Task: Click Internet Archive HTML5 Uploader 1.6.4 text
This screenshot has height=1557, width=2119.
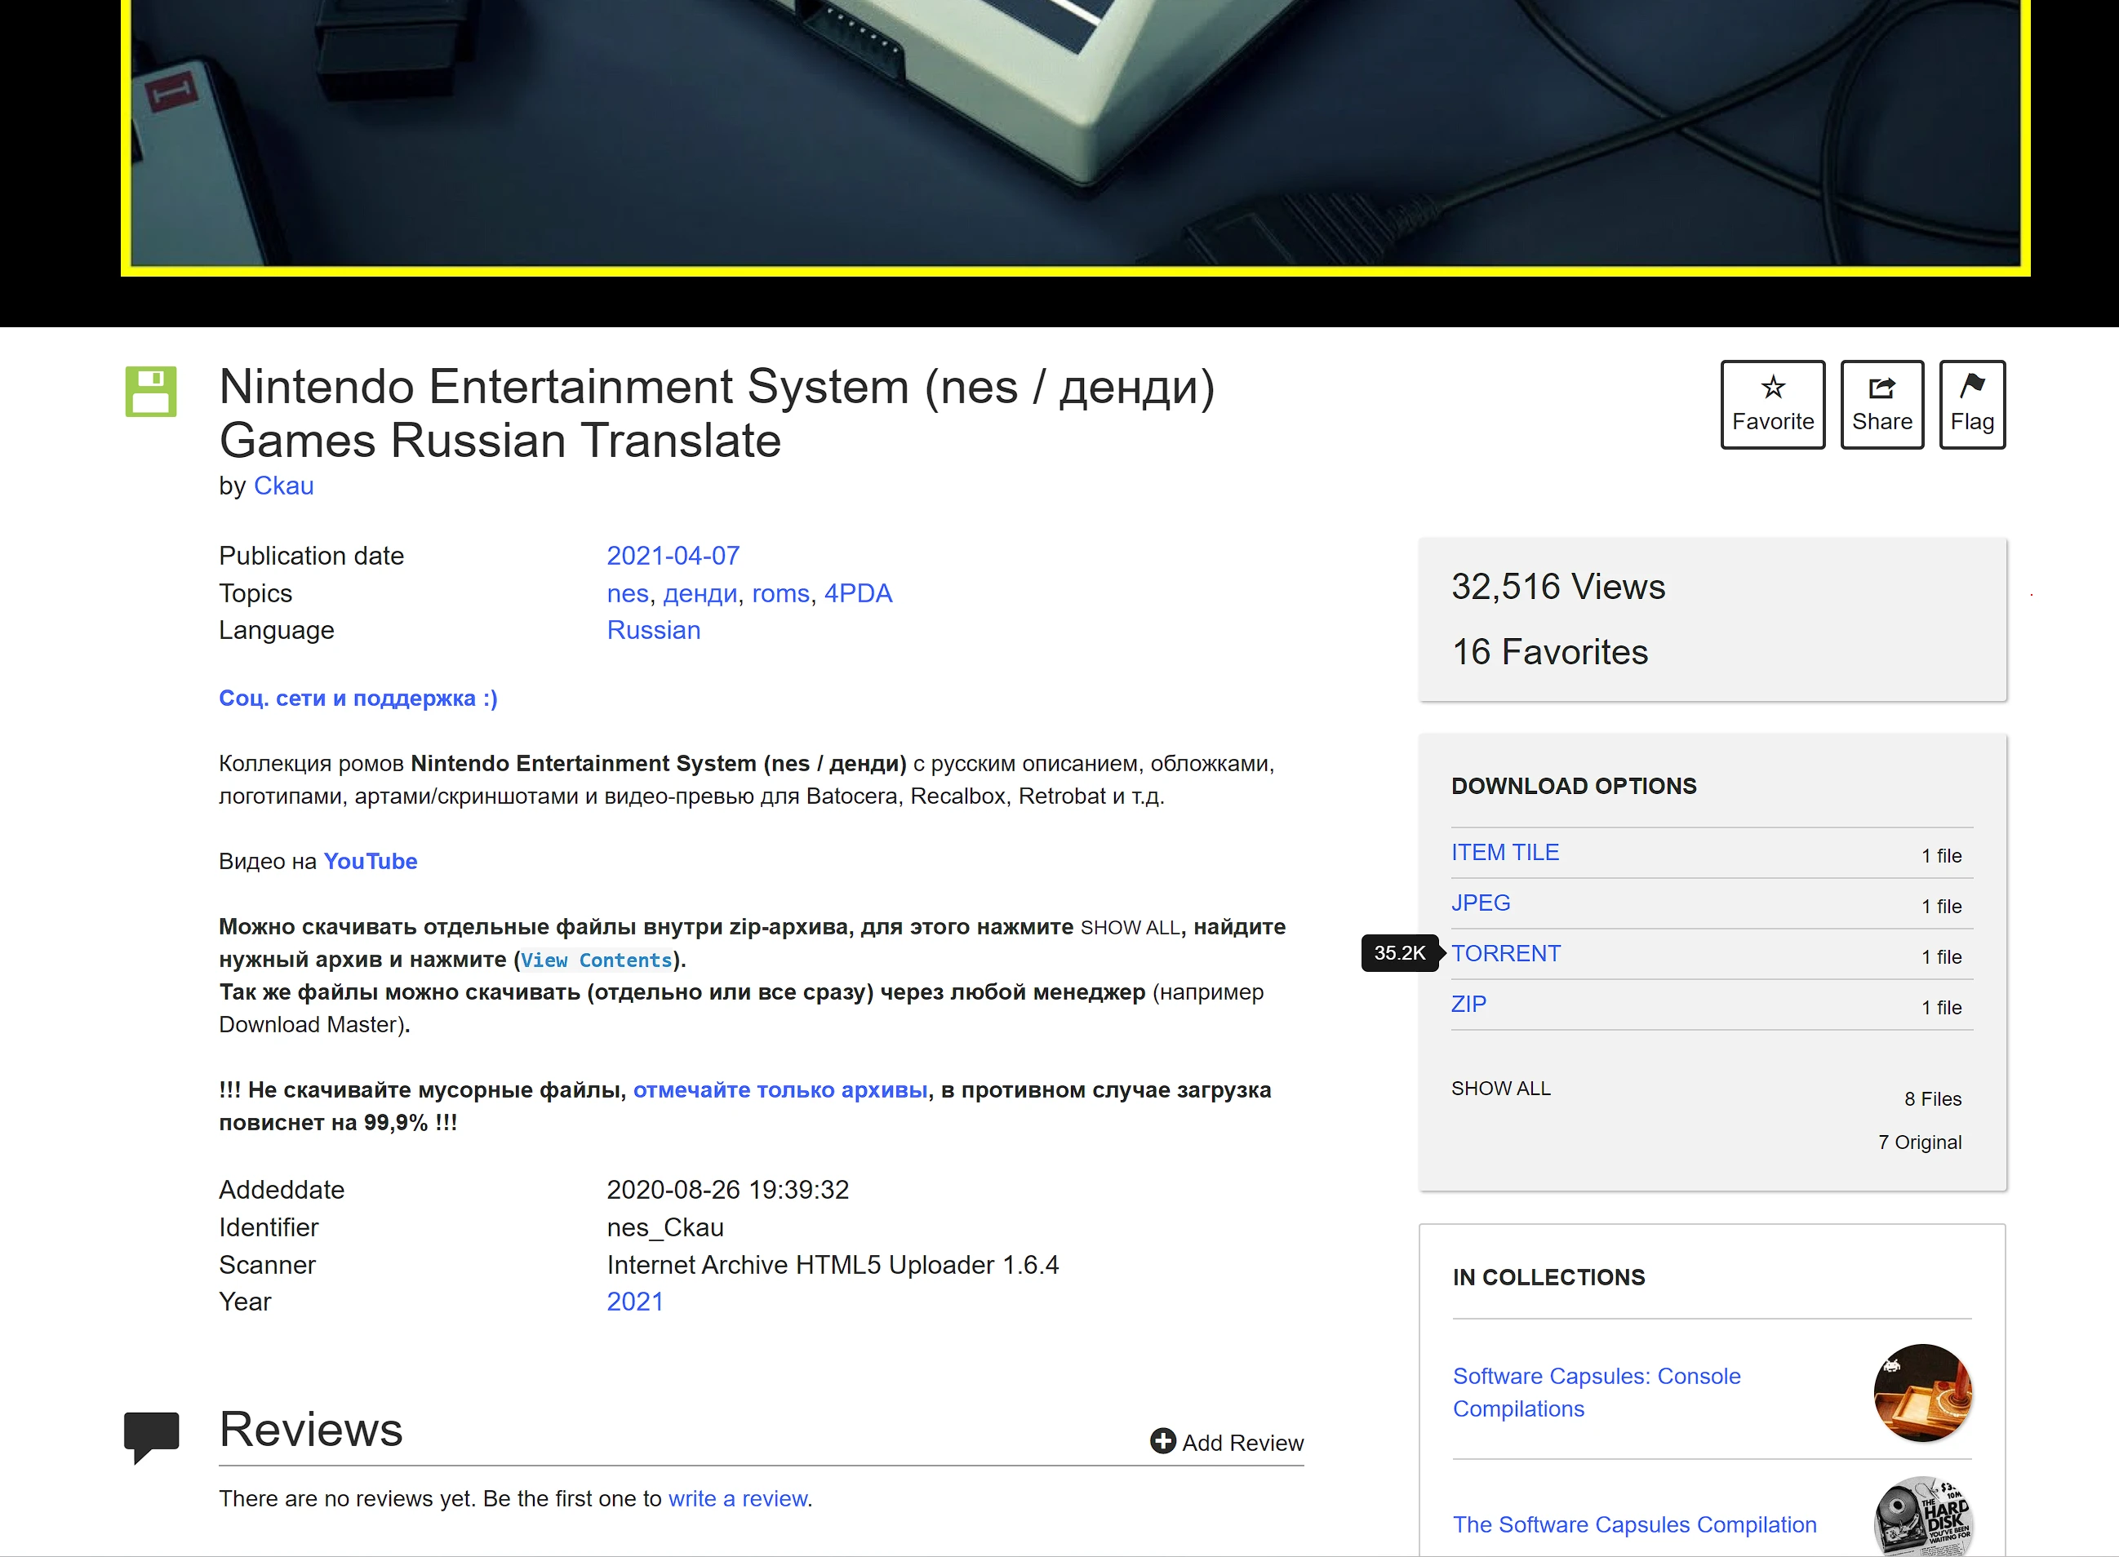Action: [x=833, y=1265]
